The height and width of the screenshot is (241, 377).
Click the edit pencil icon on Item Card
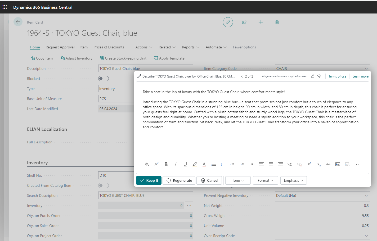228,22
